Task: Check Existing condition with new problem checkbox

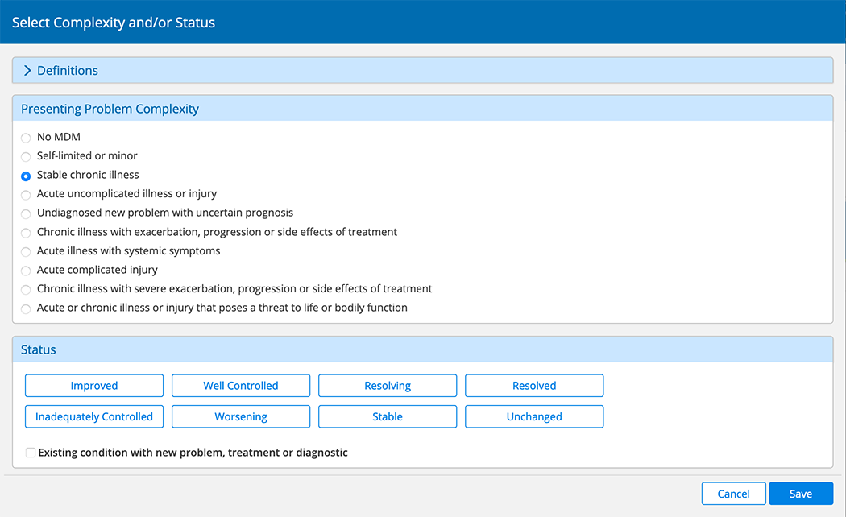Action: pyautogui.click(x=31, y=453)
